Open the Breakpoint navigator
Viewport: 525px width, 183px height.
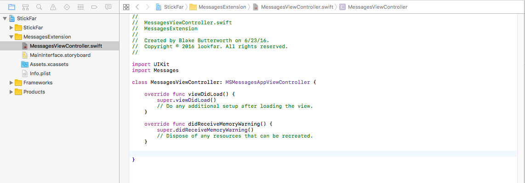94,7
